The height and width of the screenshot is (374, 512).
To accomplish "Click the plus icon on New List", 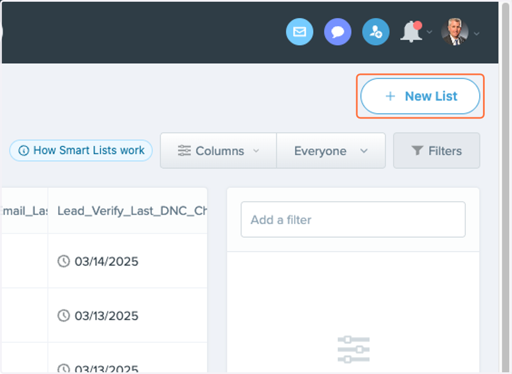I will (x=390, y=96).
